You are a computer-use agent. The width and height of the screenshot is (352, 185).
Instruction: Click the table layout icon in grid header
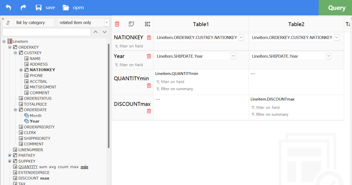point(132,24)
